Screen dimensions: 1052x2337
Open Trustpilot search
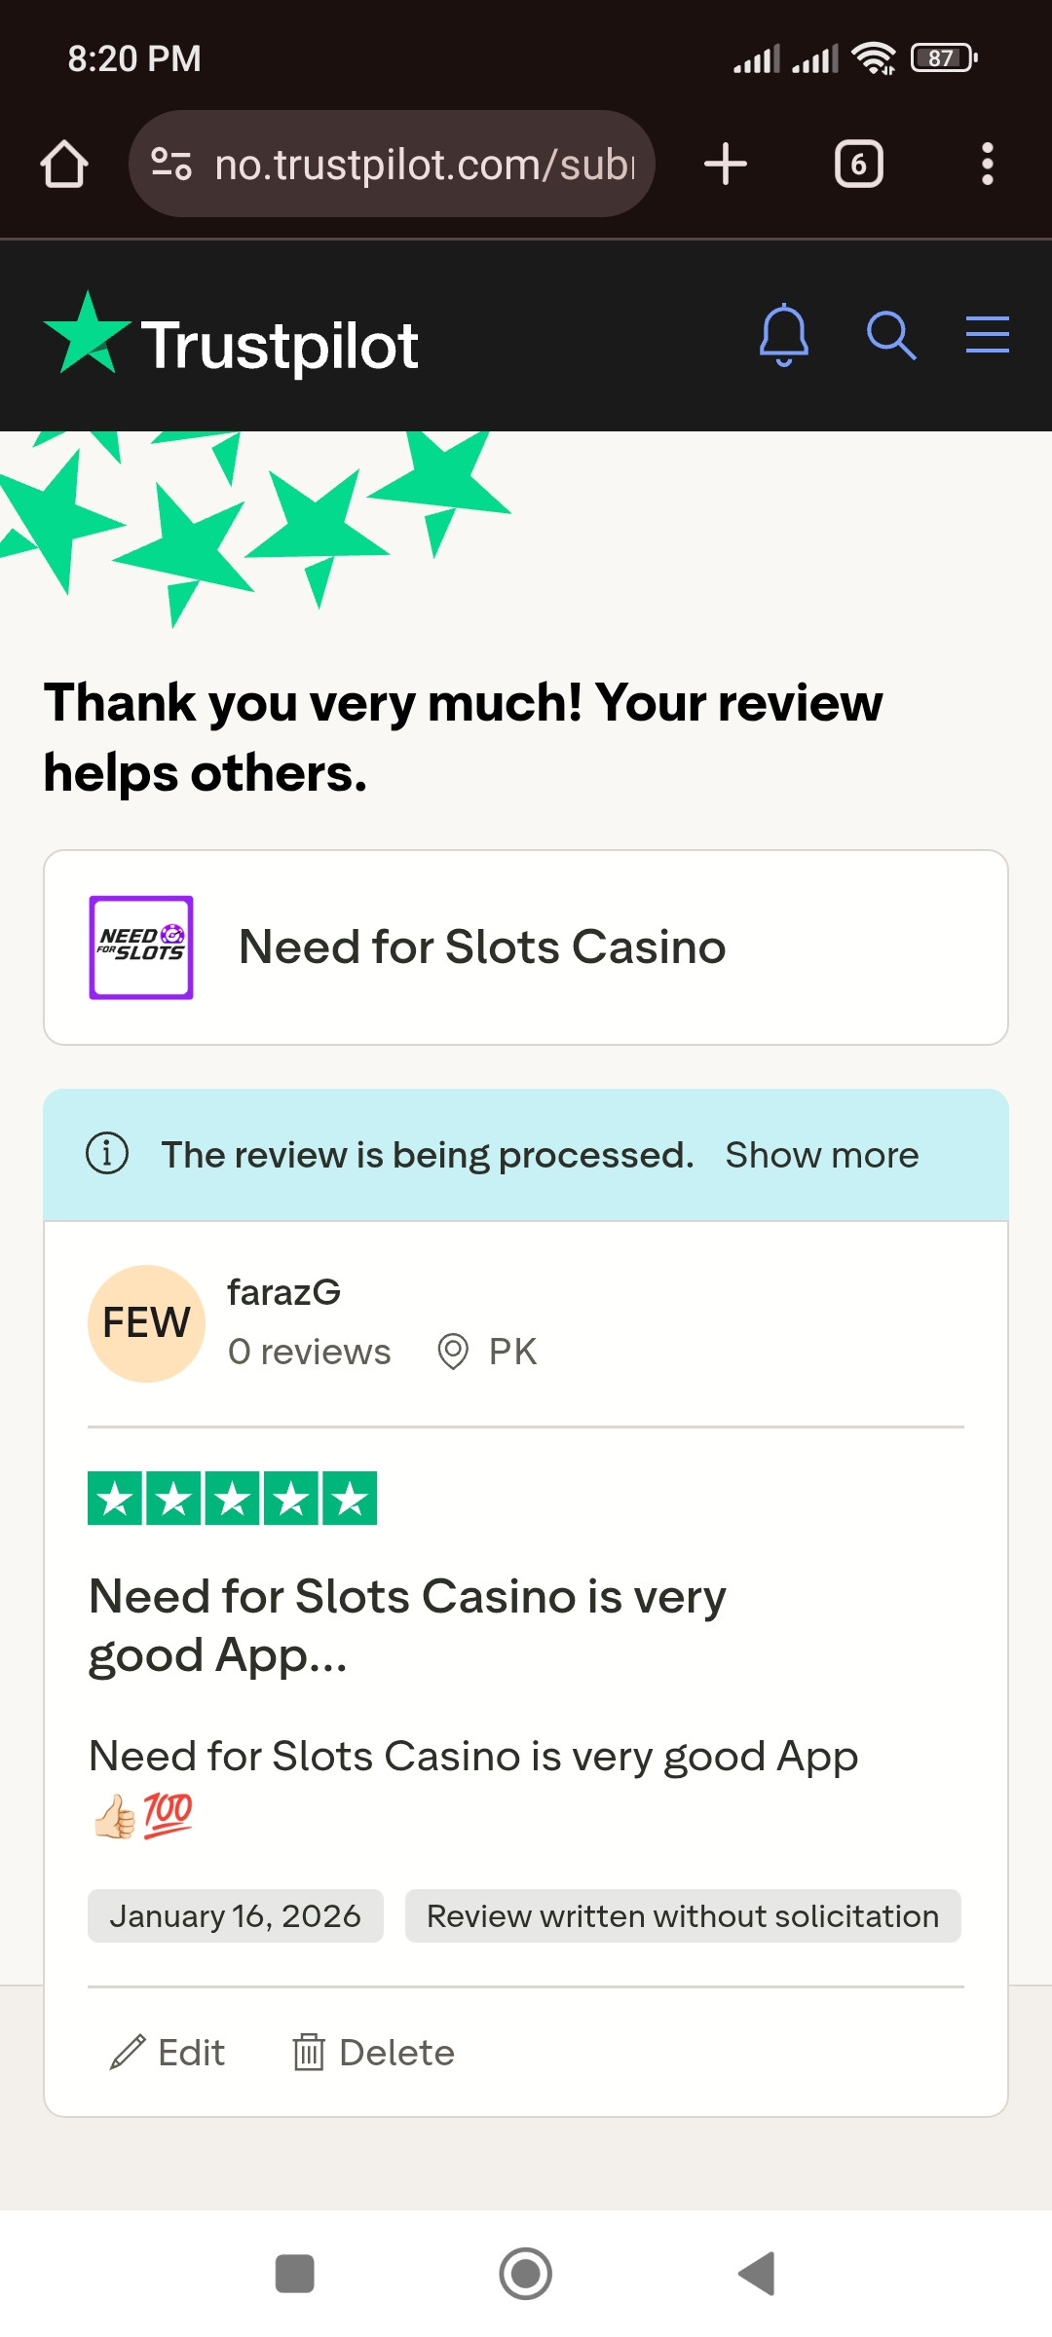[890, 335]
